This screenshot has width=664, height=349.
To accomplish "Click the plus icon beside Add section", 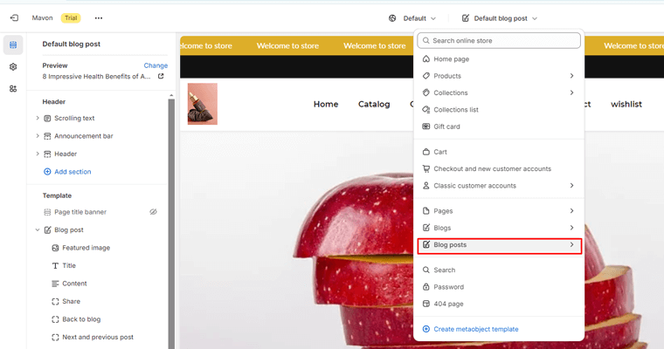I will [47, 172].
